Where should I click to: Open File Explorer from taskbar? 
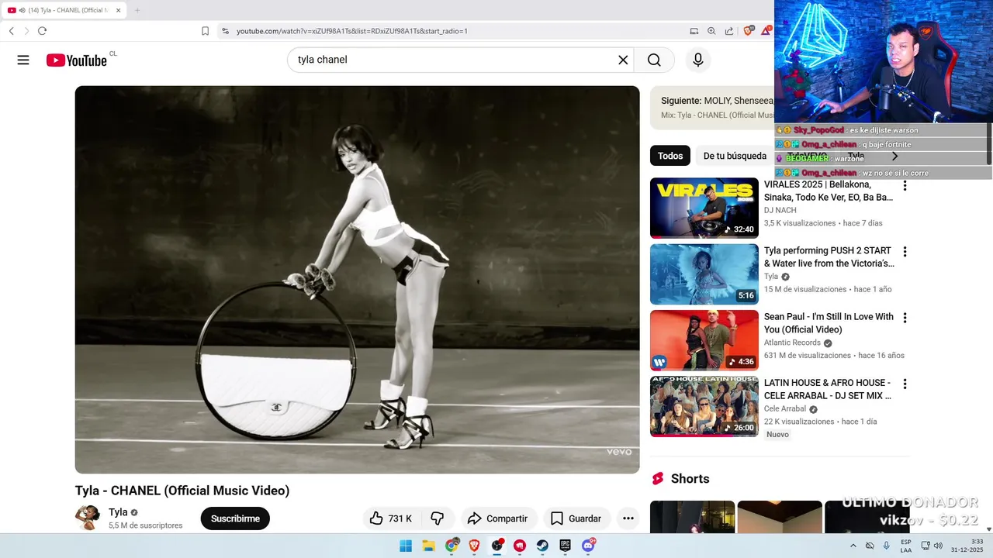click(428, 546)
